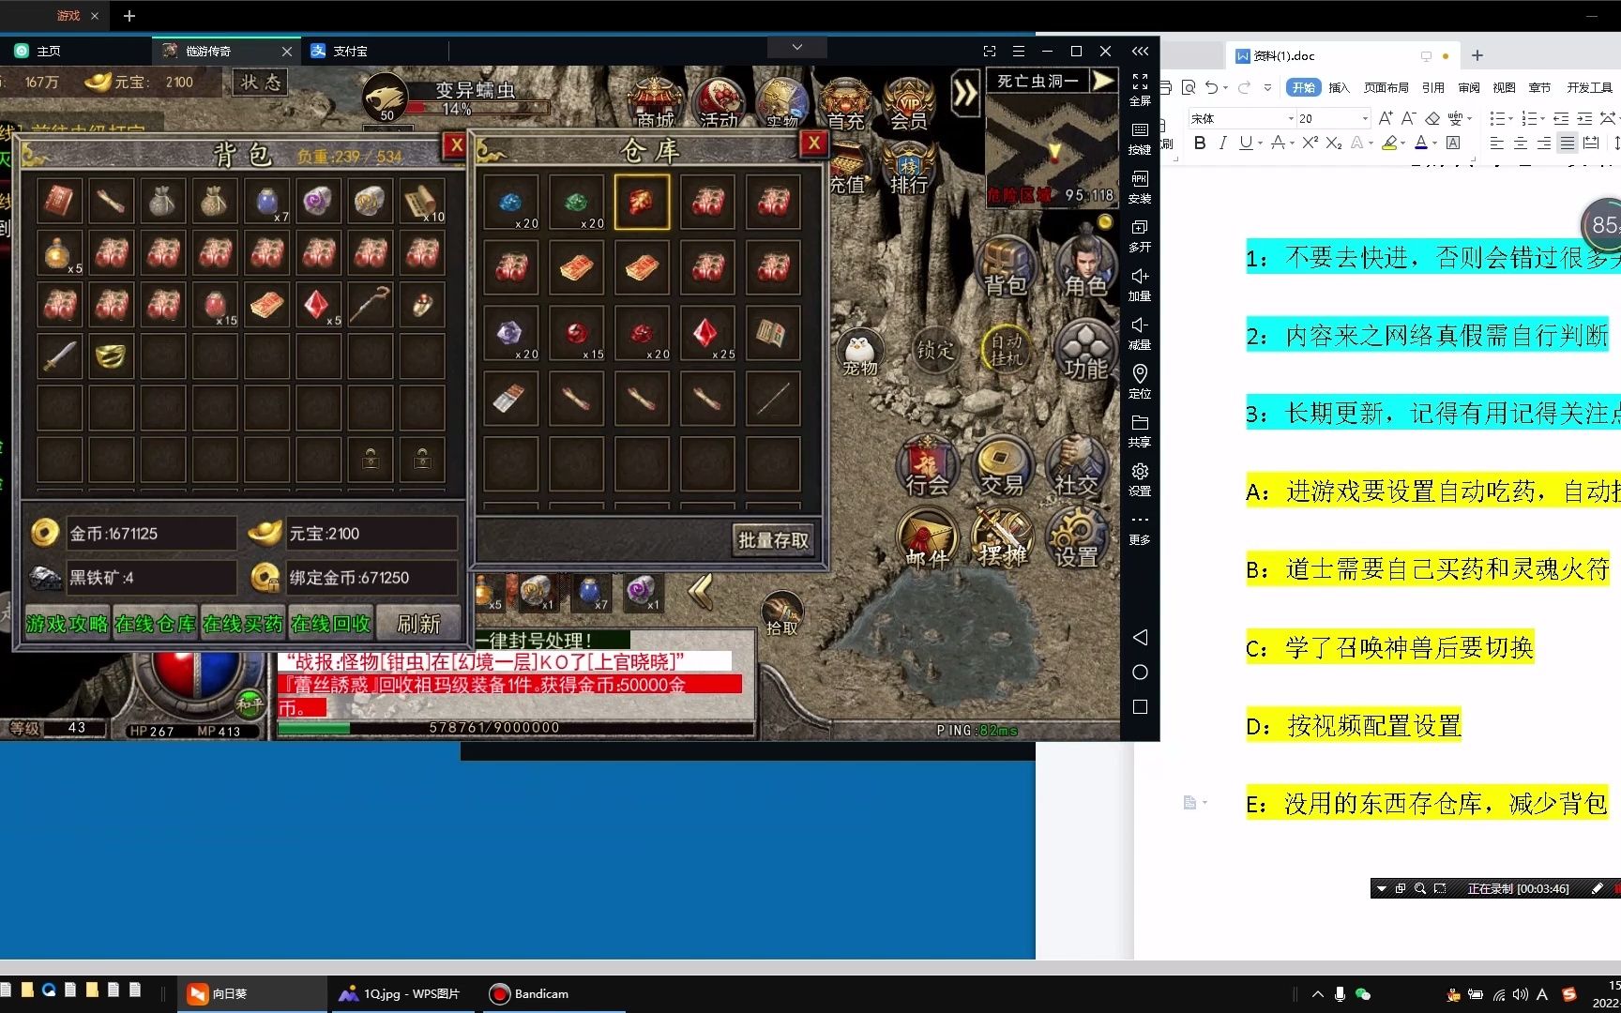Toggle 自动挂机 auto-battle mode
The image size is (1621, 1013).
click(1006, 350)
